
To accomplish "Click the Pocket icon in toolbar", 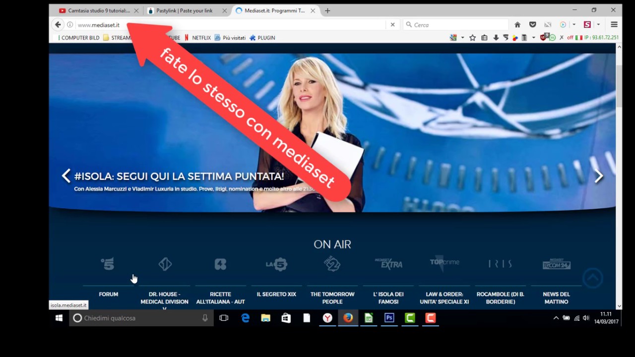I will pos(533,25).
